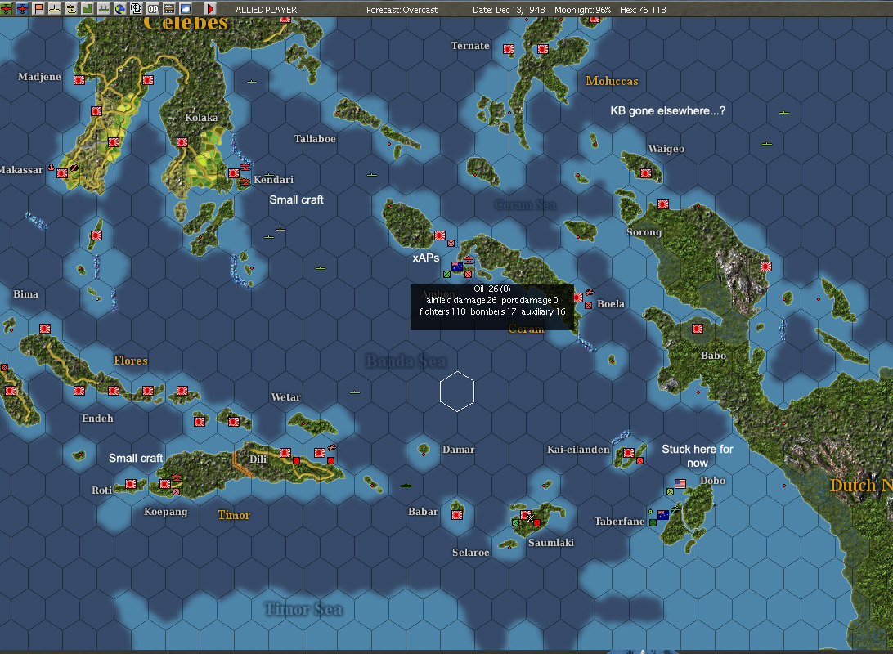Click the crosshair target toolbar icon
The image size is (893, 654).
[136, 8]
